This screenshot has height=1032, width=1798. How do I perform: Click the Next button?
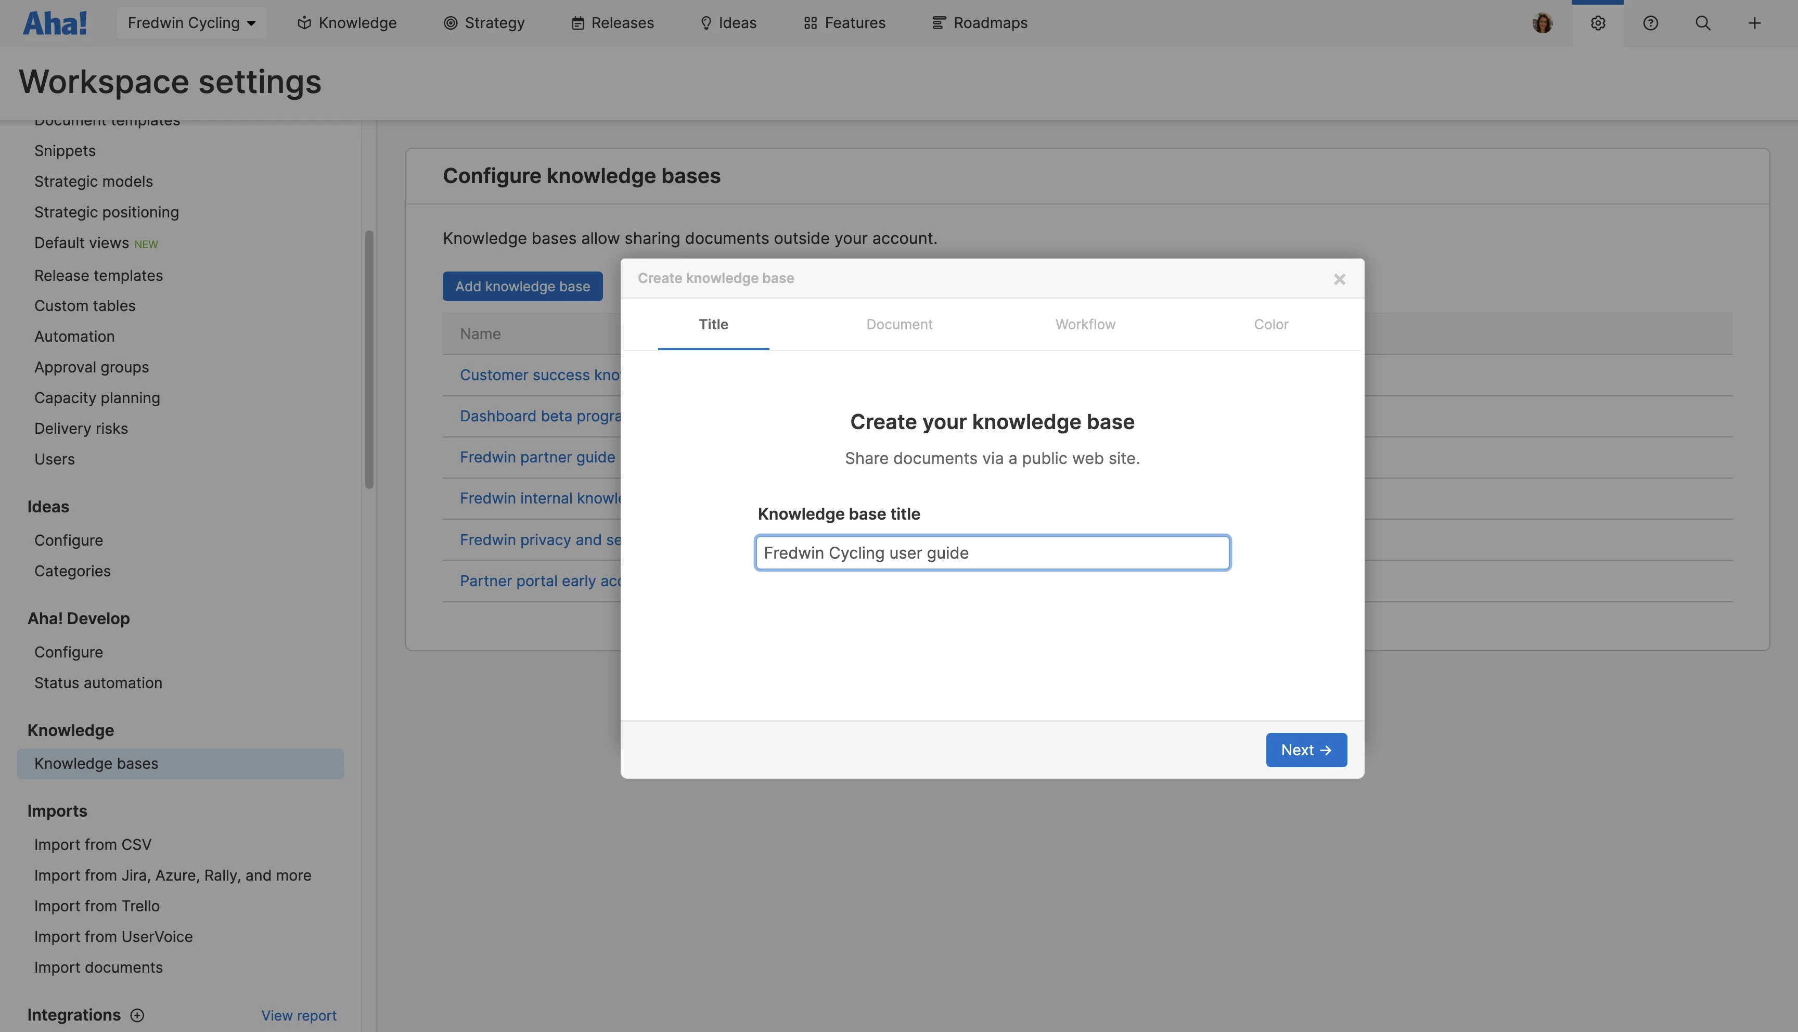(x=1305, y=750)
